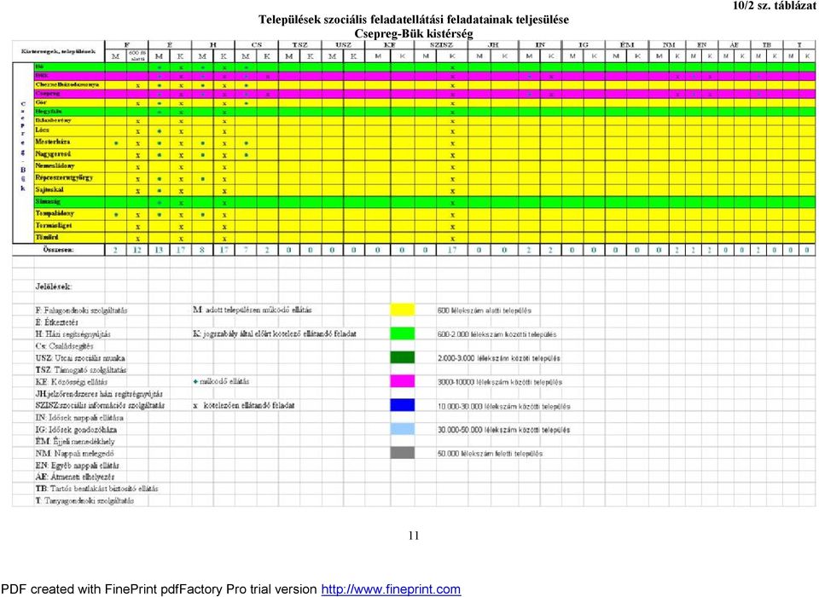Screen dimensions: 819x597
Task: Open the fineprint.com hyperlink in the footer
Action: 391,589
